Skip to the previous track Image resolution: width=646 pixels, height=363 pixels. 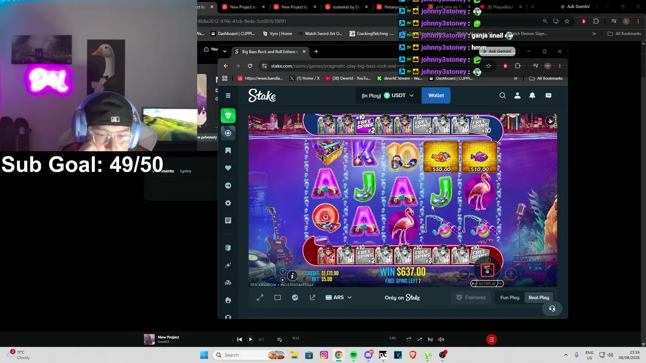(239, 339)
